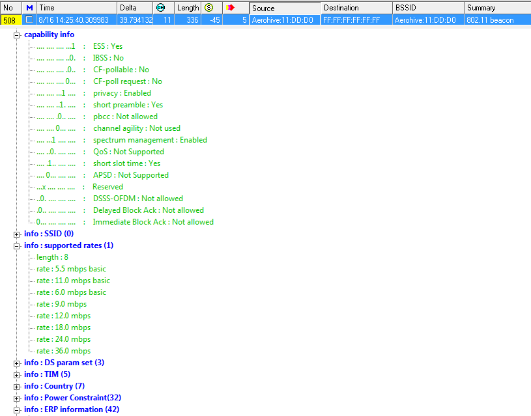Sort by the Destination column header
This screenshot has width=531, height=416.
click(356, 8)
